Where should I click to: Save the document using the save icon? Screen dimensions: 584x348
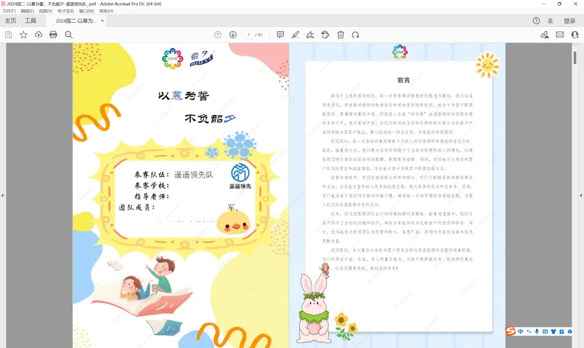point(8,34)
